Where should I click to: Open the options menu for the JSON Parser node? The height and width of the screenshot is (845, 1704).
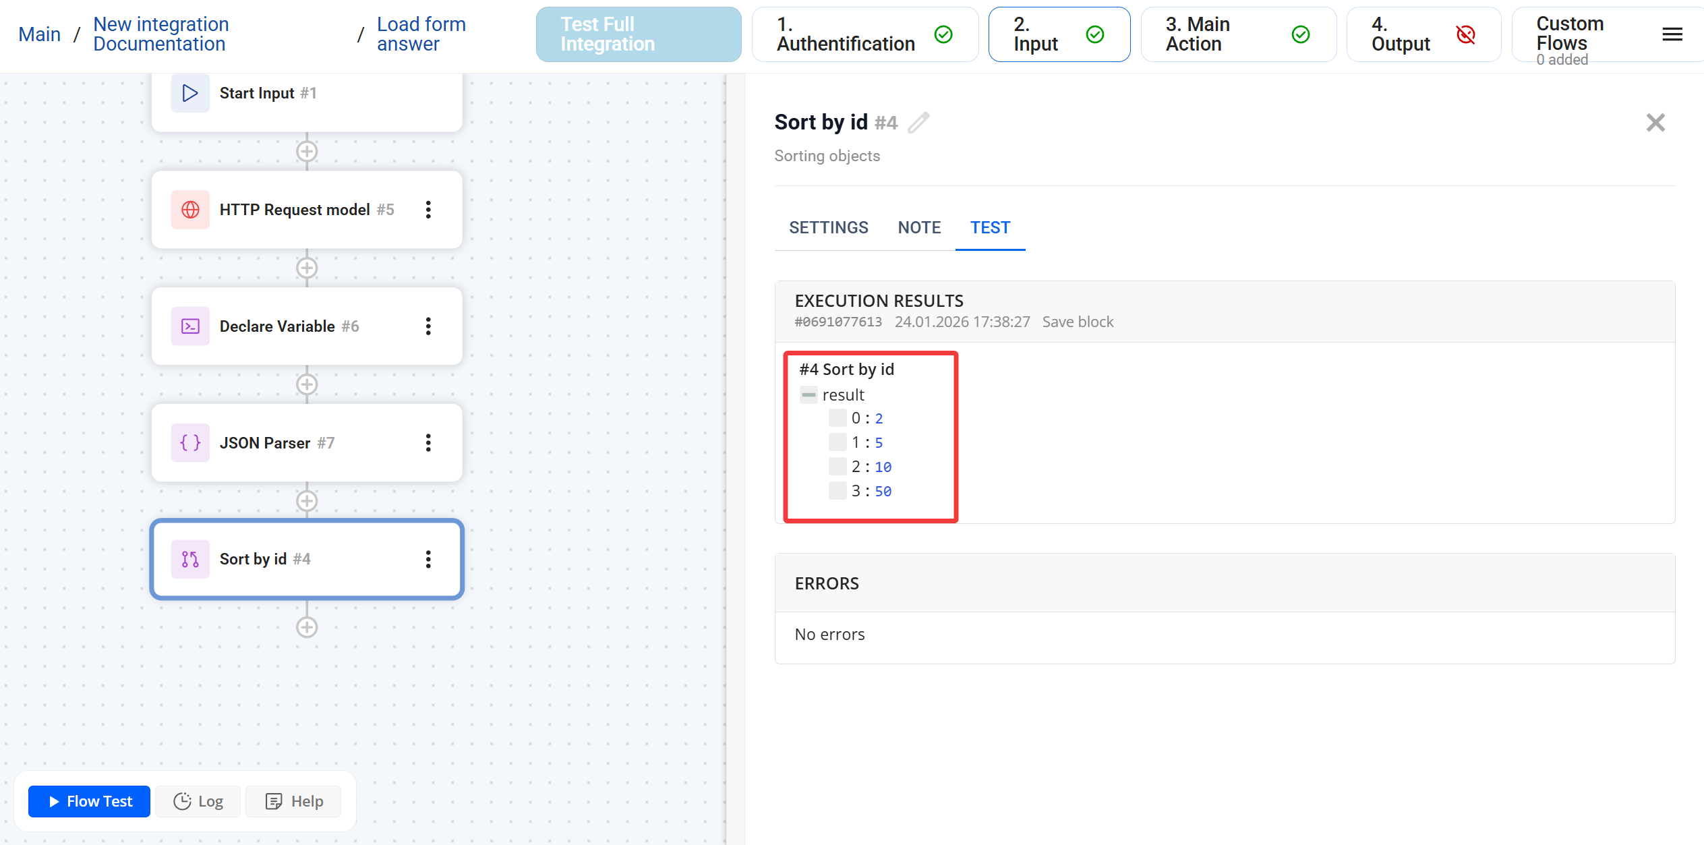click(x=428, y=443)
